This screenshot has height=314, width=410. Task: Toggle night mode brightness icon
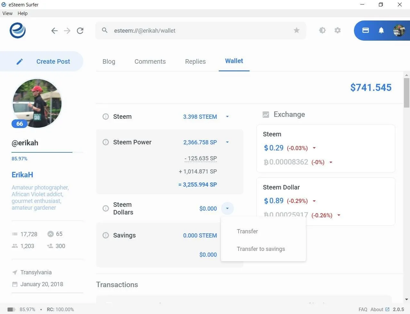click(x=322, y=30)
